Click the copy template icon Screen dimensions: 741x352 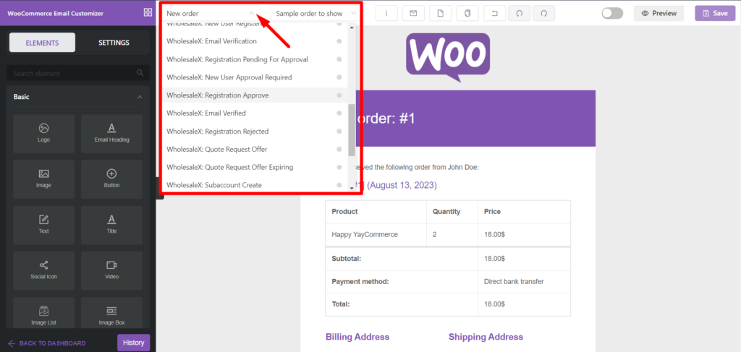(x=467, y=13)
